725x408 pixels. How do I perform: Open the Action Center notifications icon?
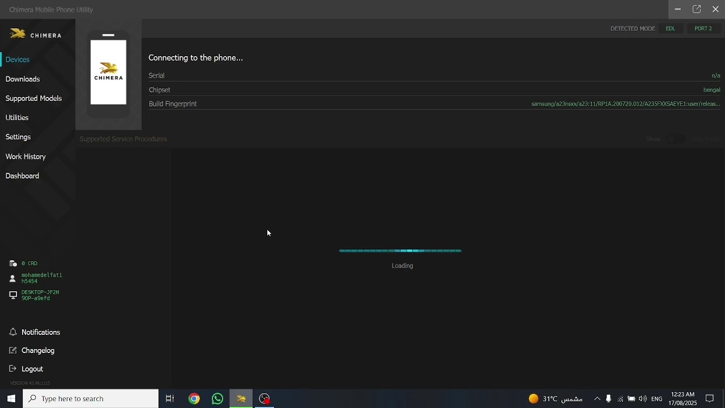click(710, 399)
